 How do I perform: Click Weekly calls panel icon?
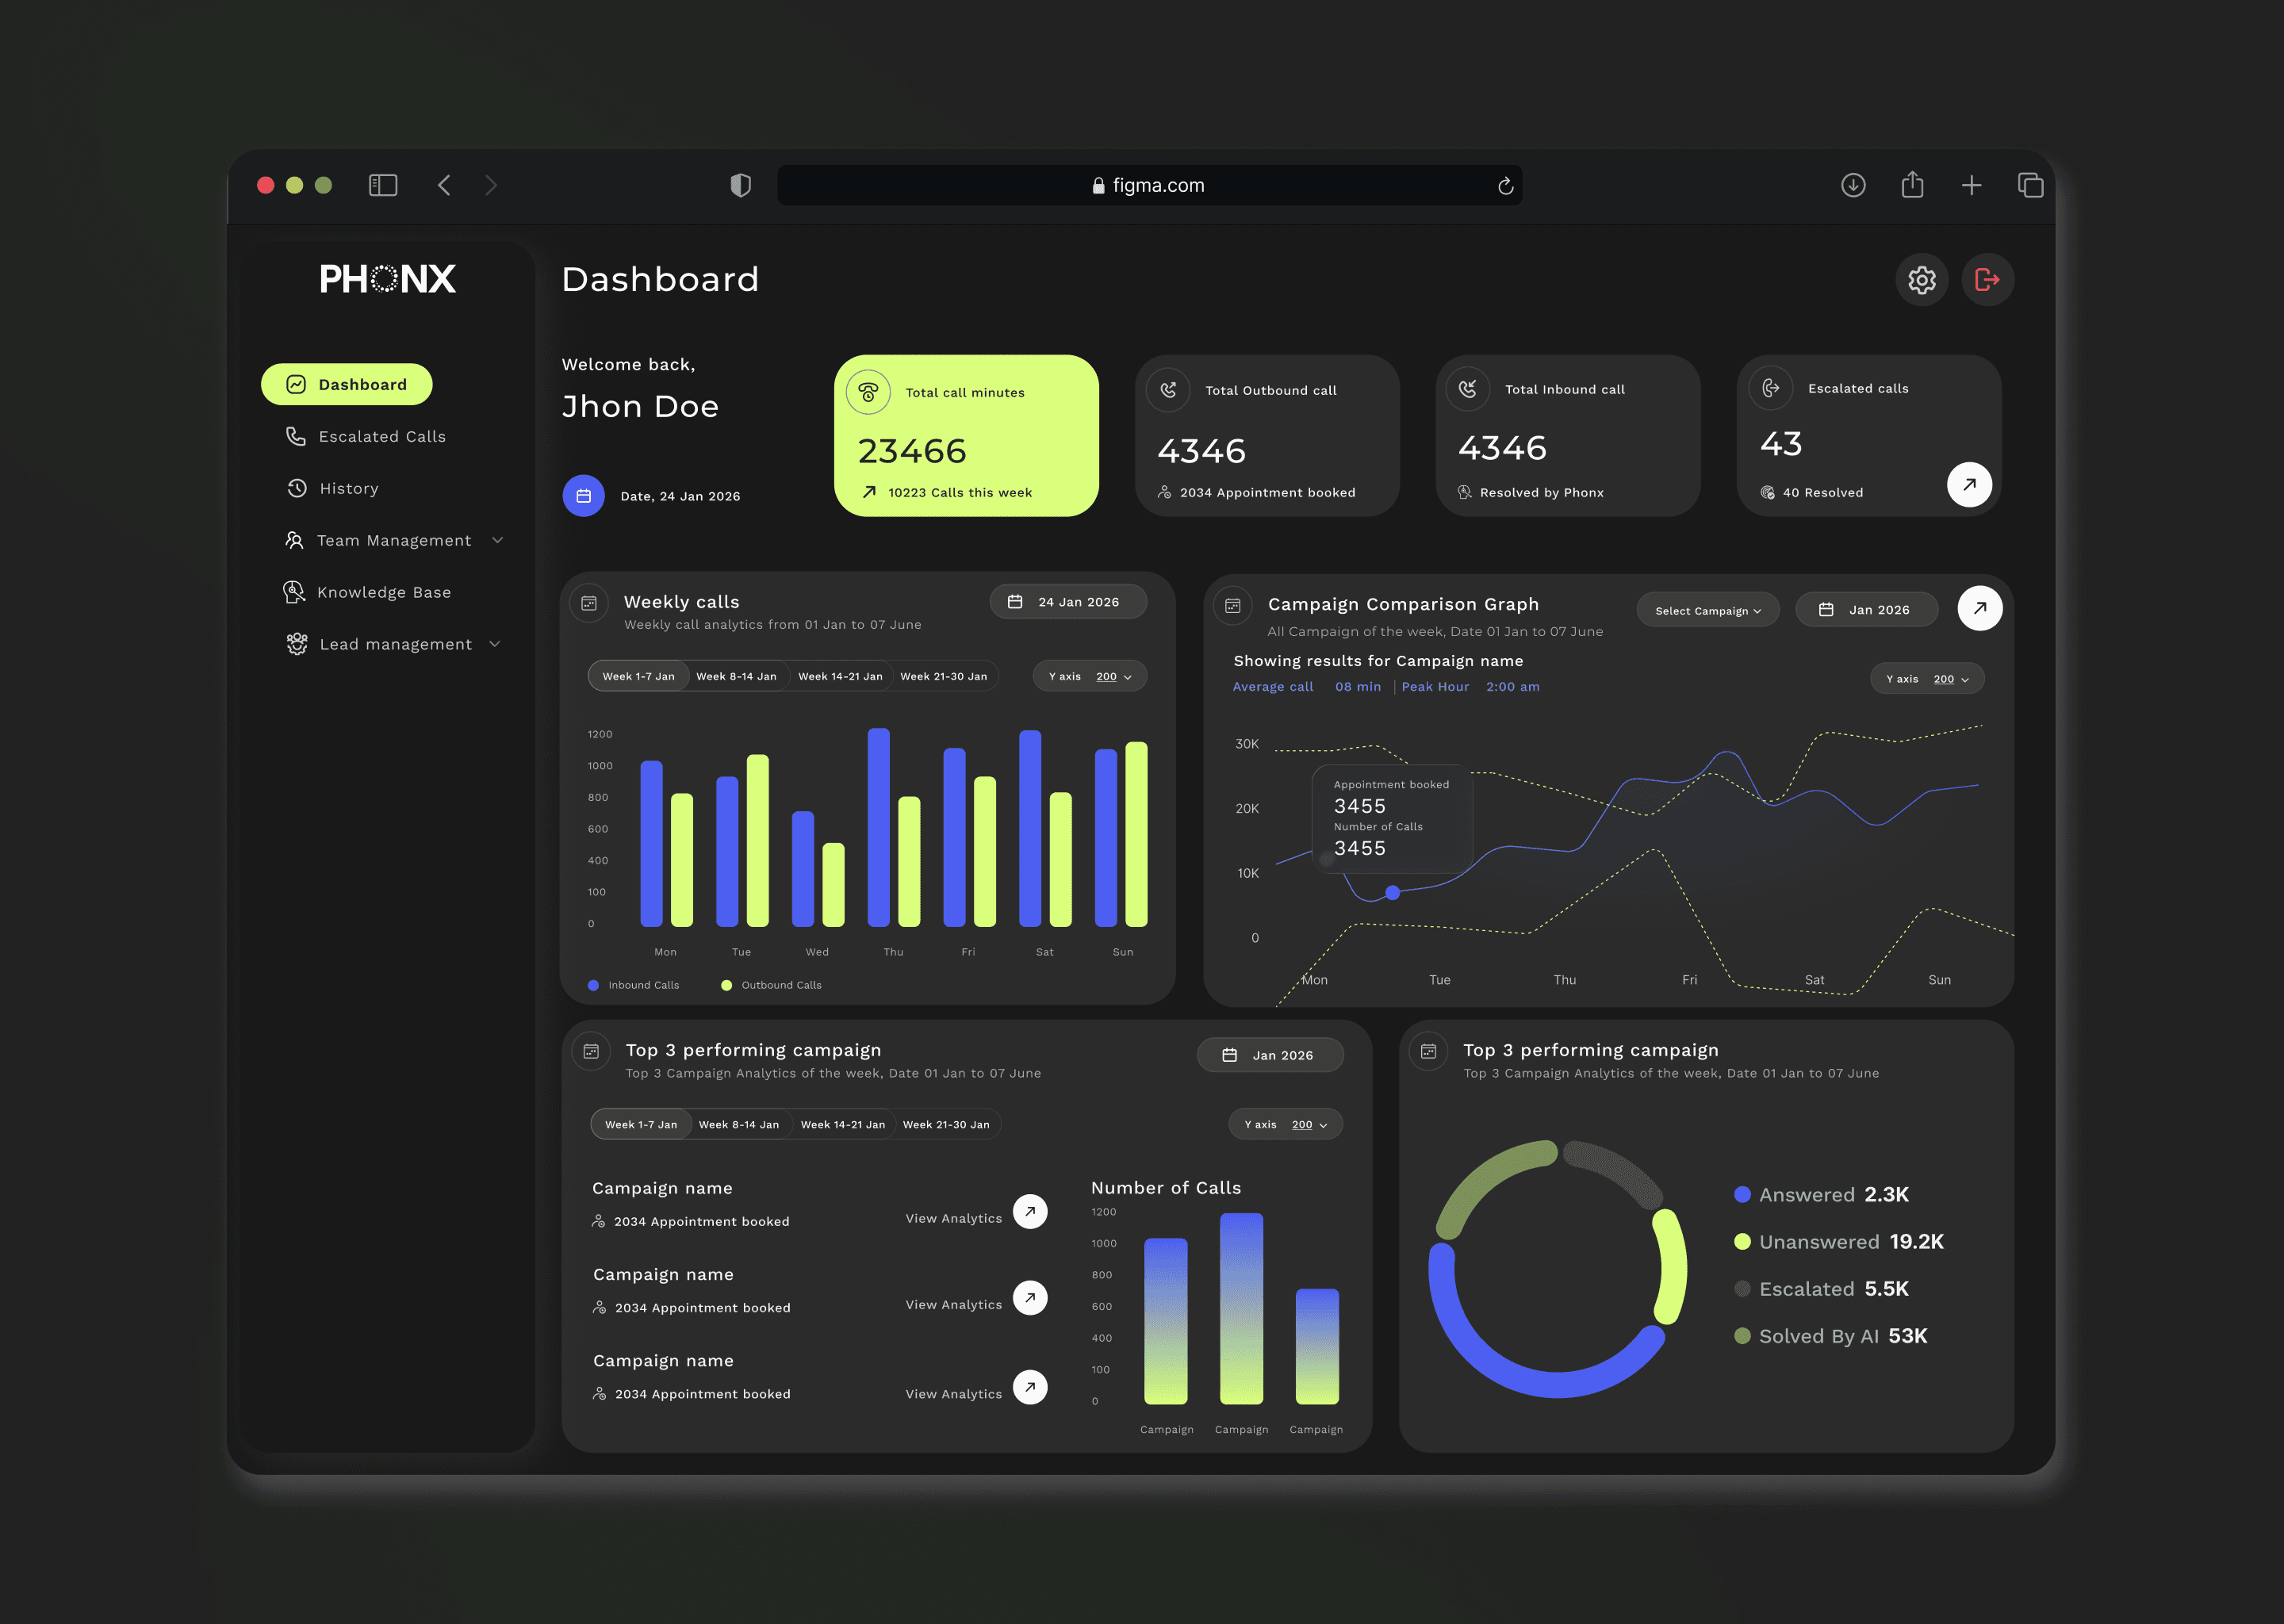[x=589, y=603]
